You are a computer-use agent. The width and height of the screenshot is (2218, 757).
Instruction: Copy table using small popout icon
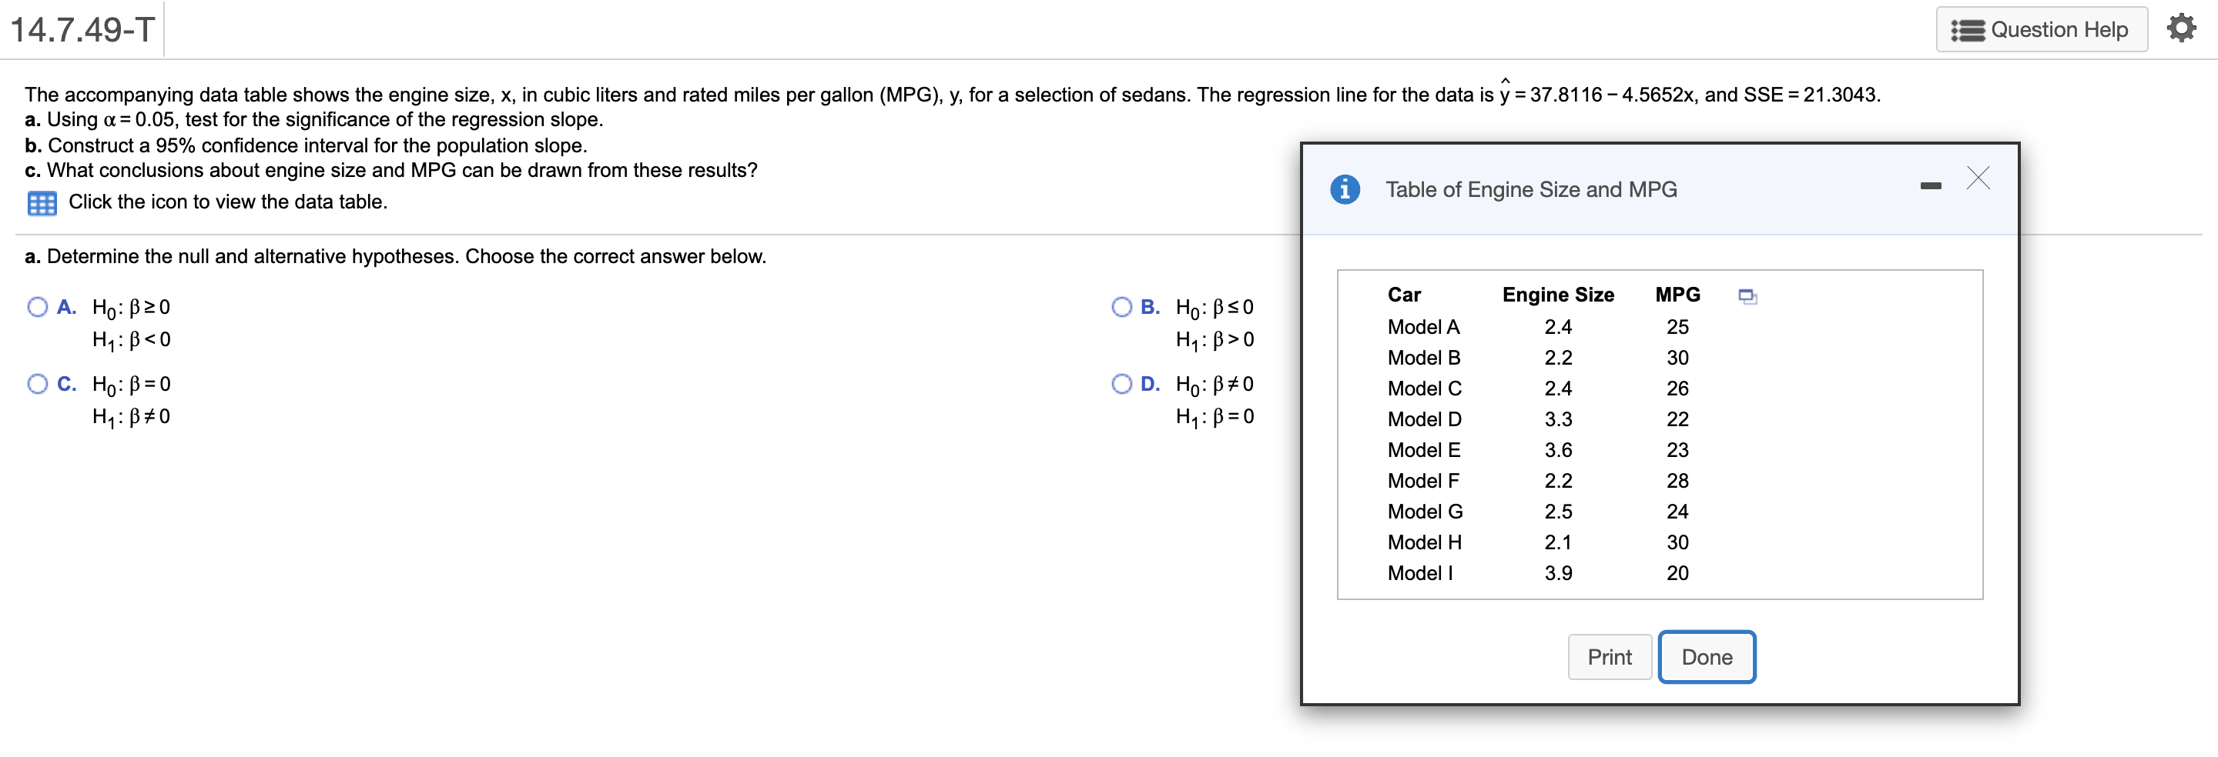(1747, 296)
